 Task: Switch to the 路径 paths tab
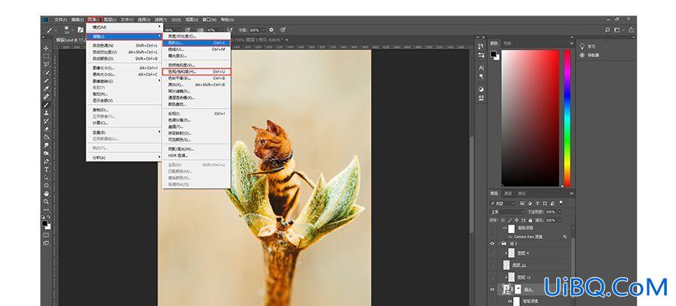click(x=521, y=193)
